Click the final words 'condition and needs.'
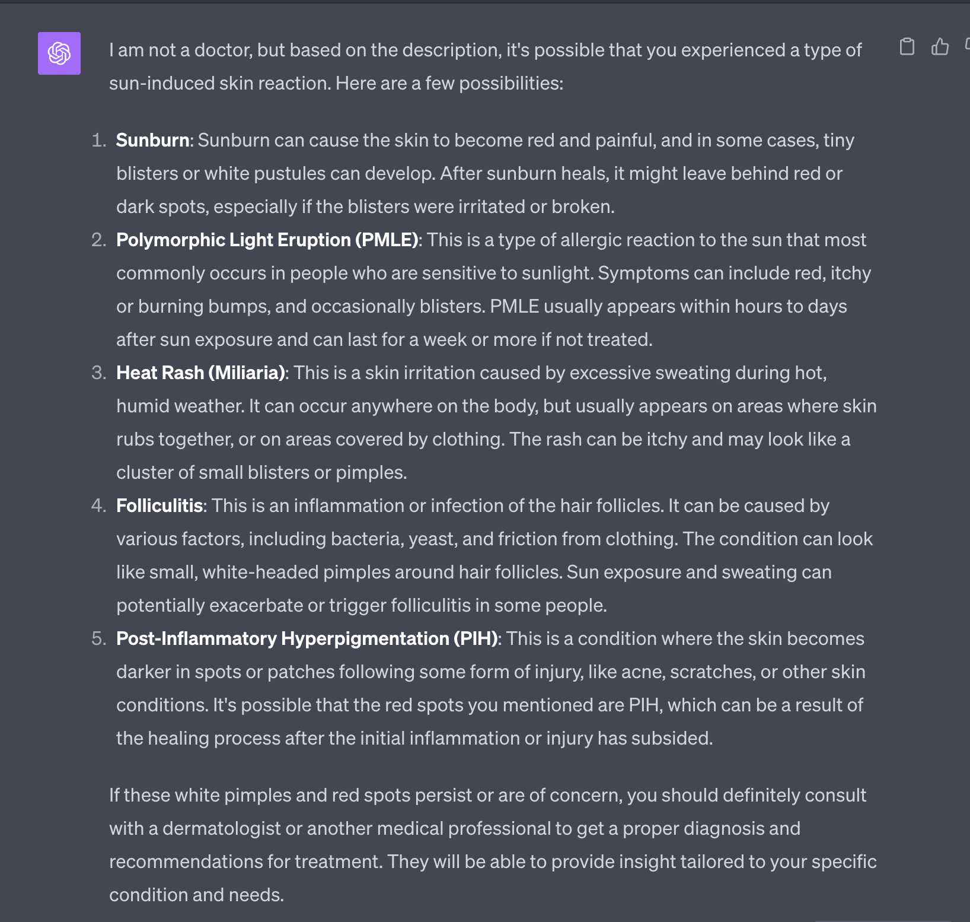The width and height of the screenshot is (970, 922). (x=196, y=895)
